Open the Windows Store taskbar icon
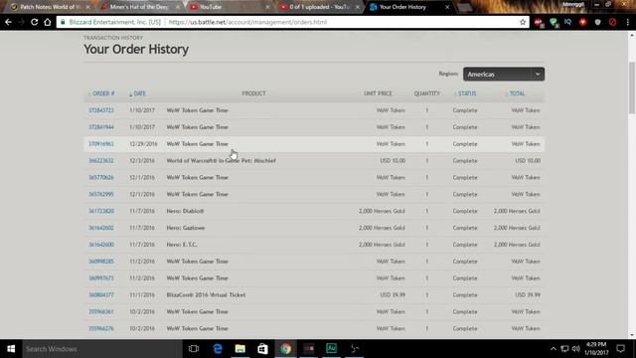Screen dimensions: 636x358 coord(262,349)
